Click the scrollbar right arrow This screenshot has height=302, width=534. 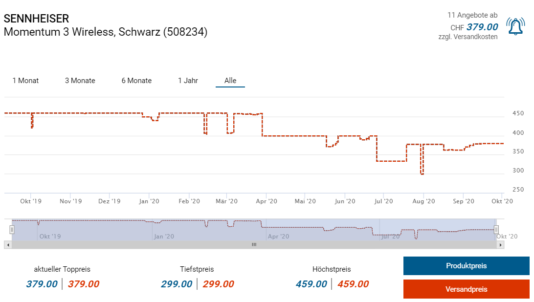501,244
